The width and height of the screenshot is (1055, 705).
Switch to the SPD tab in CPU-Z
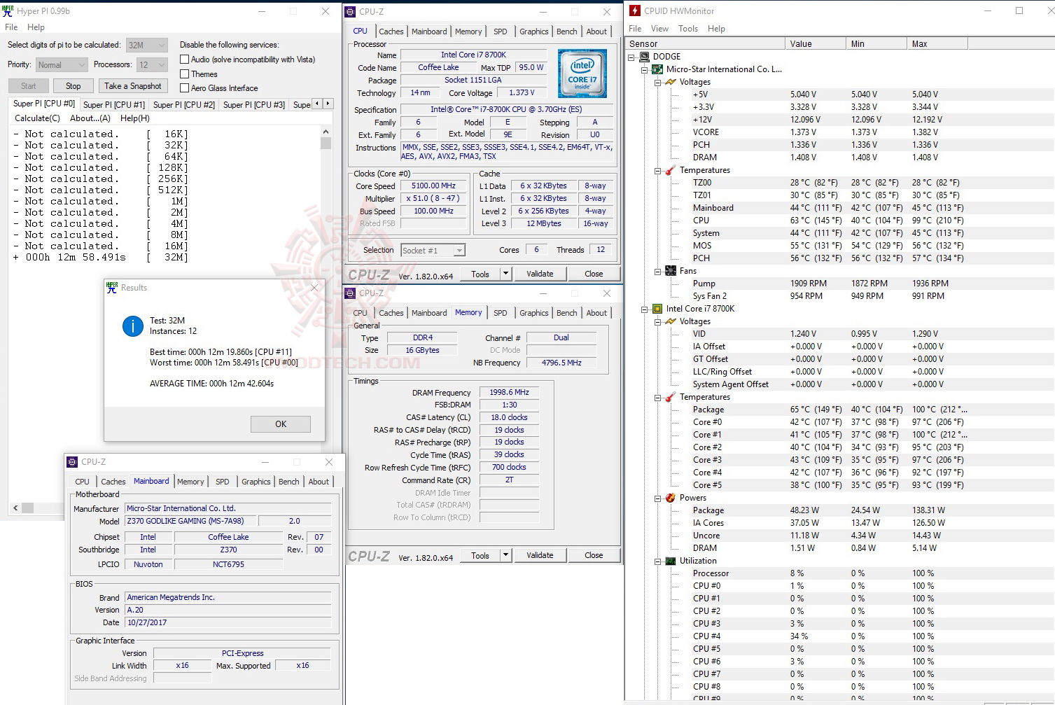(x=500, y=31)
